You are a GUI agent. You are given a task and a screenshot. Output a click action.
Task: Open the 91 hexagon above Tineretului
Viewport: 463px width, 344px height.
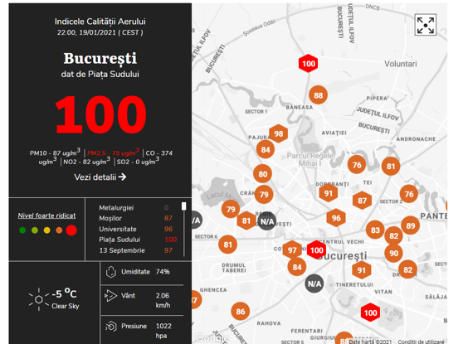pyautogui.click(x=362, y=270)
